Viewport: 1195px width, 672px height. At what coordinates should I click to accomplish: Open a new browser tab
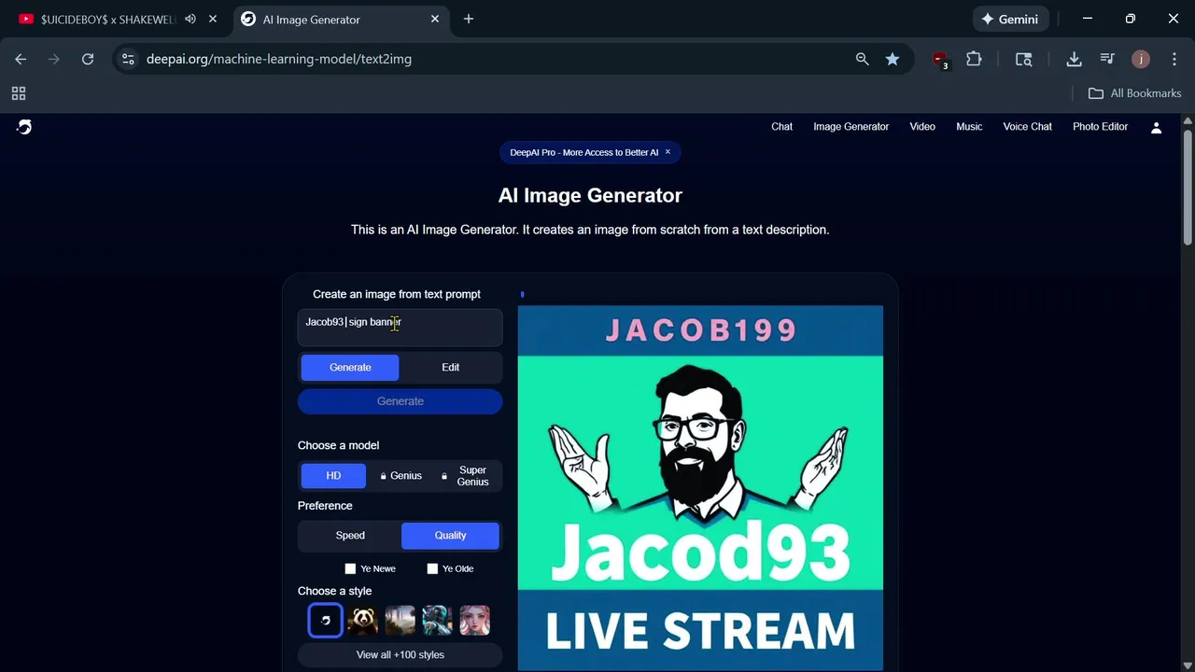(469, 19)
